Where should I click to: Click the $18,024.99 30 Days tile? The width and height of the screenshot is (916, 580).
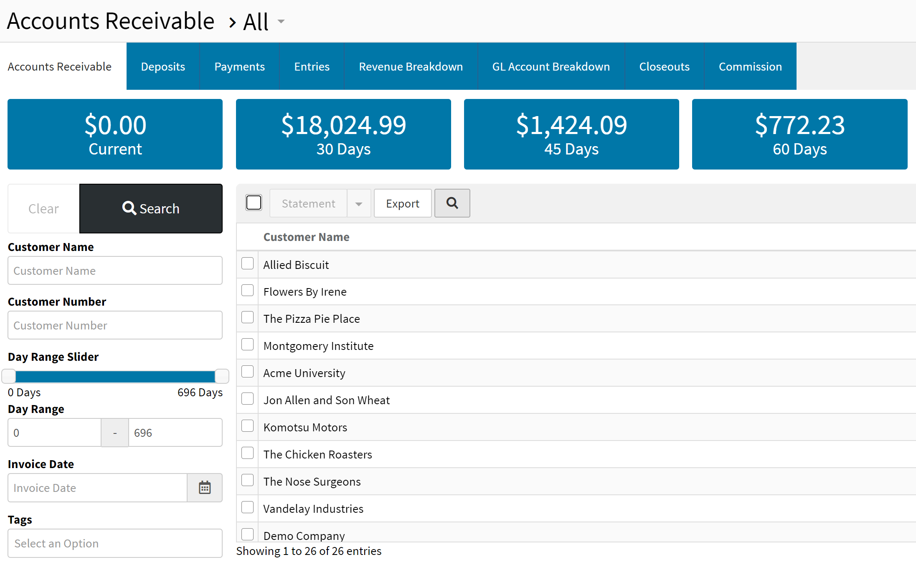click(343, 134)
